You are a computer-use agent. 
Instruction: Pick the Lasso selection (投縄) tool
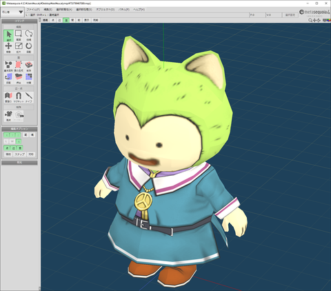(28, 36)
